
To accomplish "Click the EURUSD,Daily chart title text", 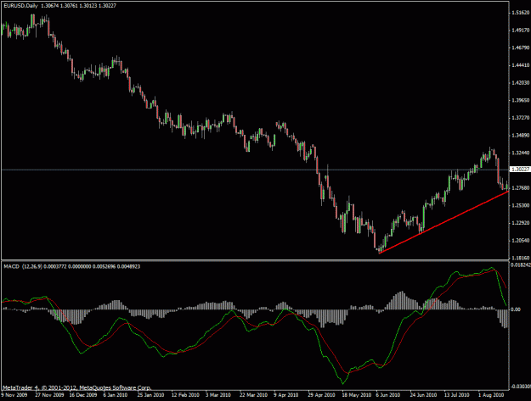I will tap(20, 6).
